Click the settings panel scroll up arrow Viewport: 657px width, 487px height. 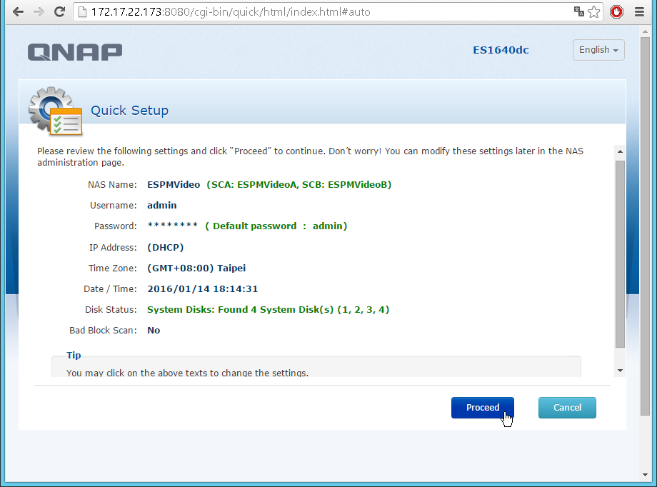coord(620,151)
